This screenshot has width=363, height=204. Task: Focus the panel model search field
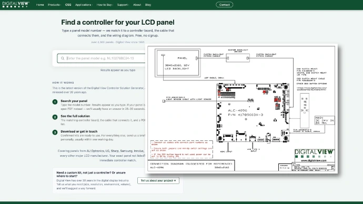[x=102, y=58]
